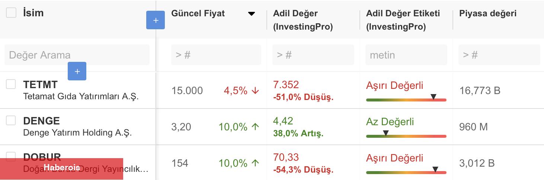This screenshot has height=180, width=544.
Task: Select the marker on TETMT fair value gauge
Action: [433, 97]
